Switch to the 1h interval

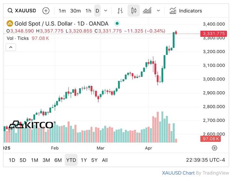[x=88, y=11]
